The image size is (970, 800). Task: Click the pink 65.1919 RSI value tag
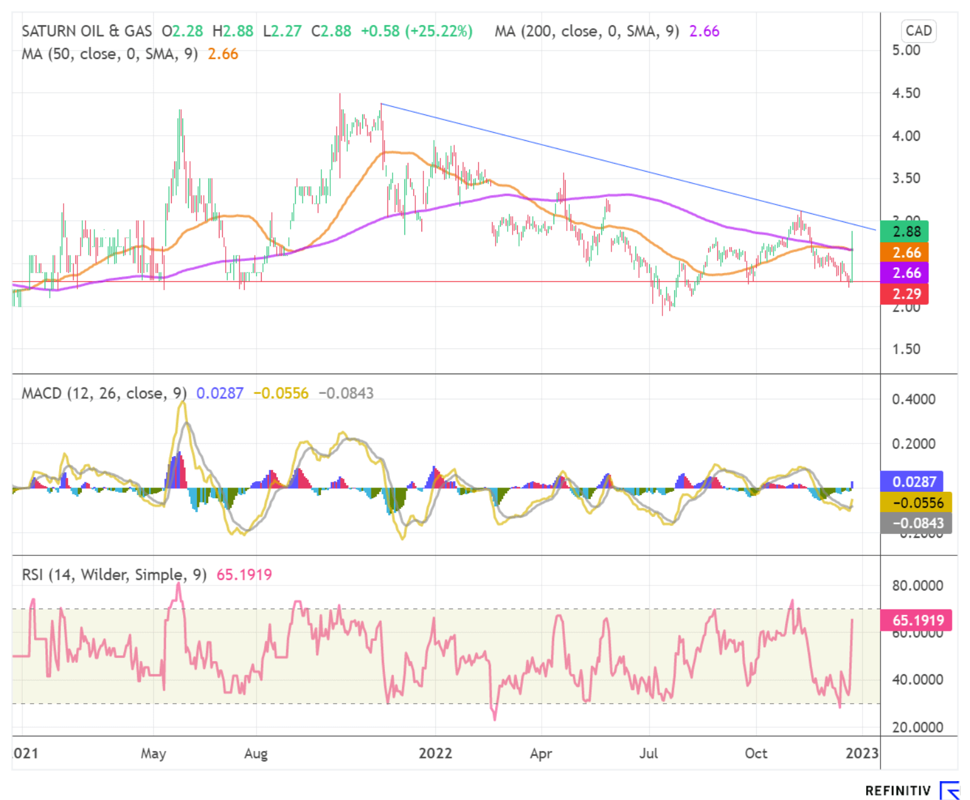pos(917,620)
